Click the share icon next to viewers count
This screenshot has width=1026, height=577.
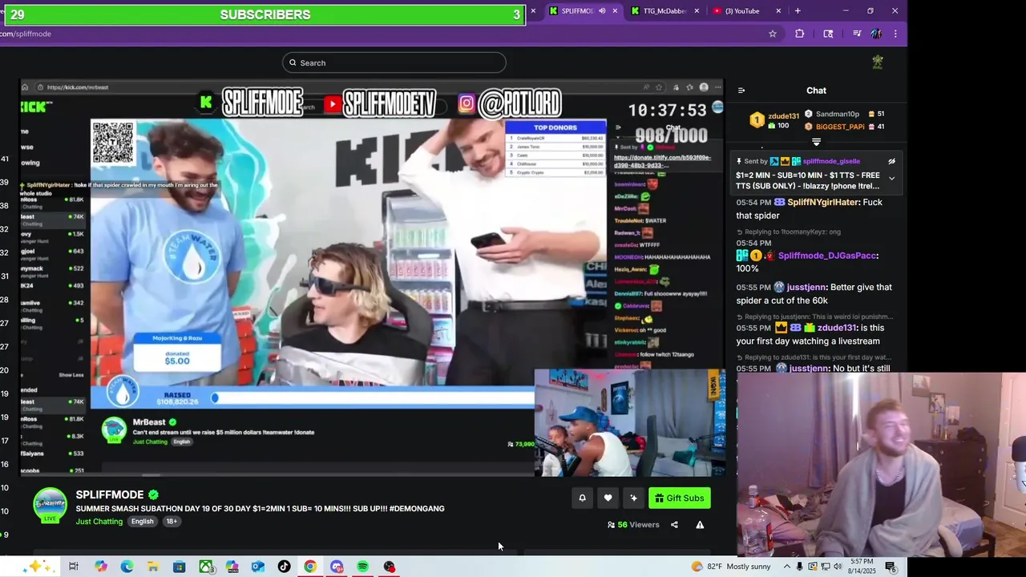(x=674, y=525)
